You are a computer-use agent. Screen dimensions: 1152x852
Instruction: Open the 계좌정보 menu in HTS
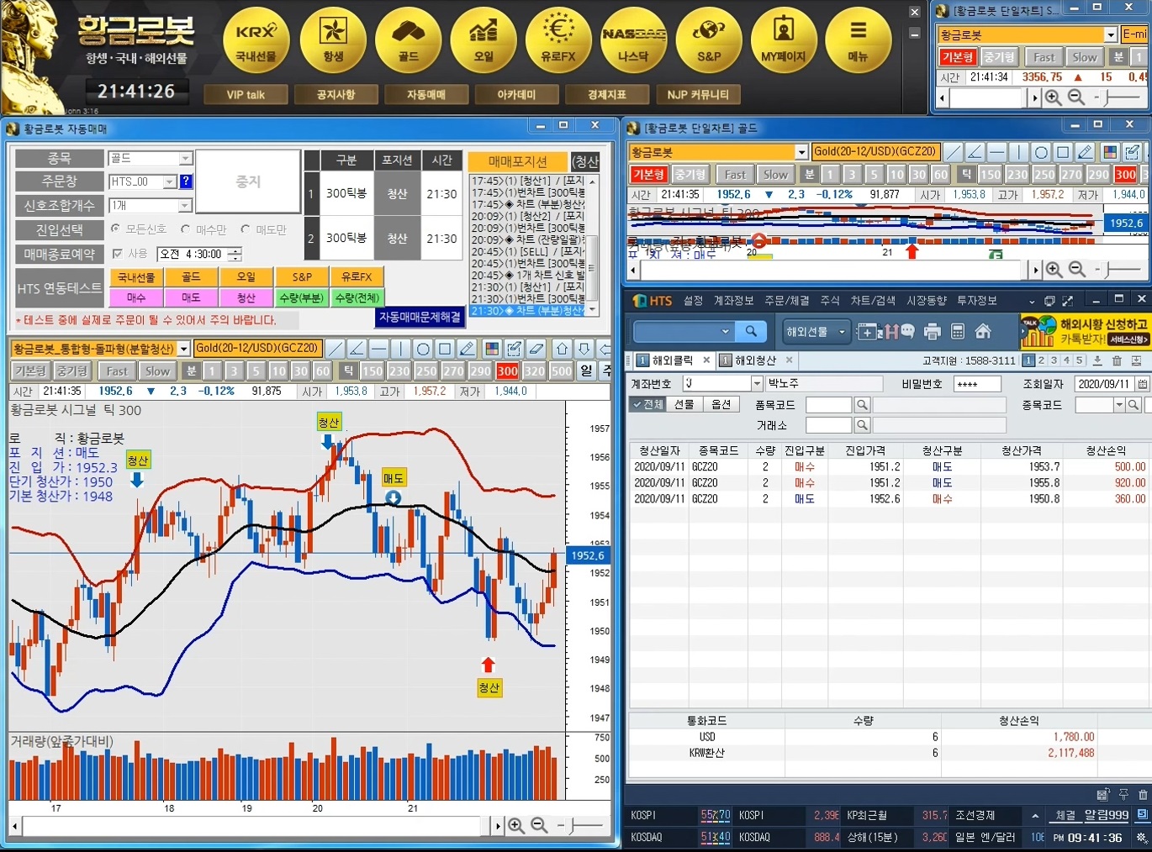(x=734, y=301)
